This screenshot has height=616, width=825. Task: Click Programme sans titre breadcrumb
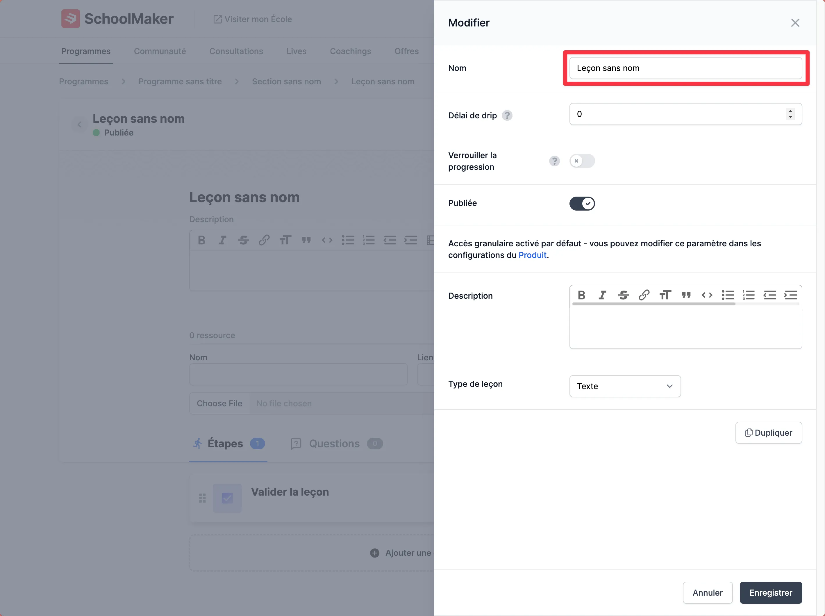[x=180, y=81]
